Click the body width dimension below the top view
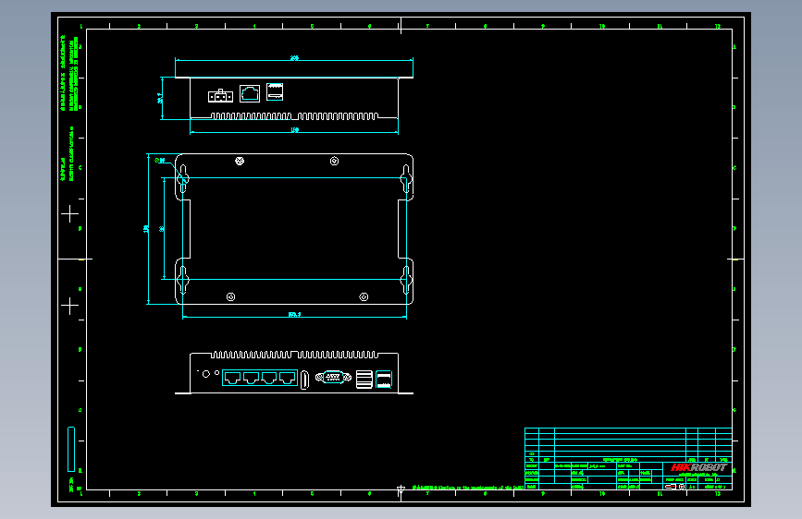 294,131
